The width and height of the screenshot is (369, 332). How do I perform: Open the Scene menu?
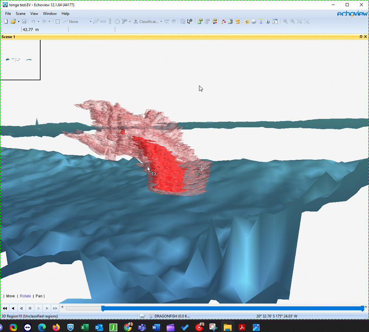pyautogui.click(x=21, y=14)
